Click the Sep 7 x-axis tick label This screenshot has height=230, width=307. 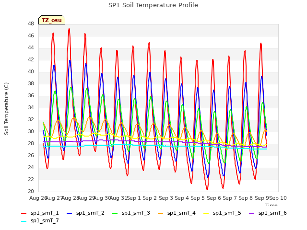click(x=230, y=198)
